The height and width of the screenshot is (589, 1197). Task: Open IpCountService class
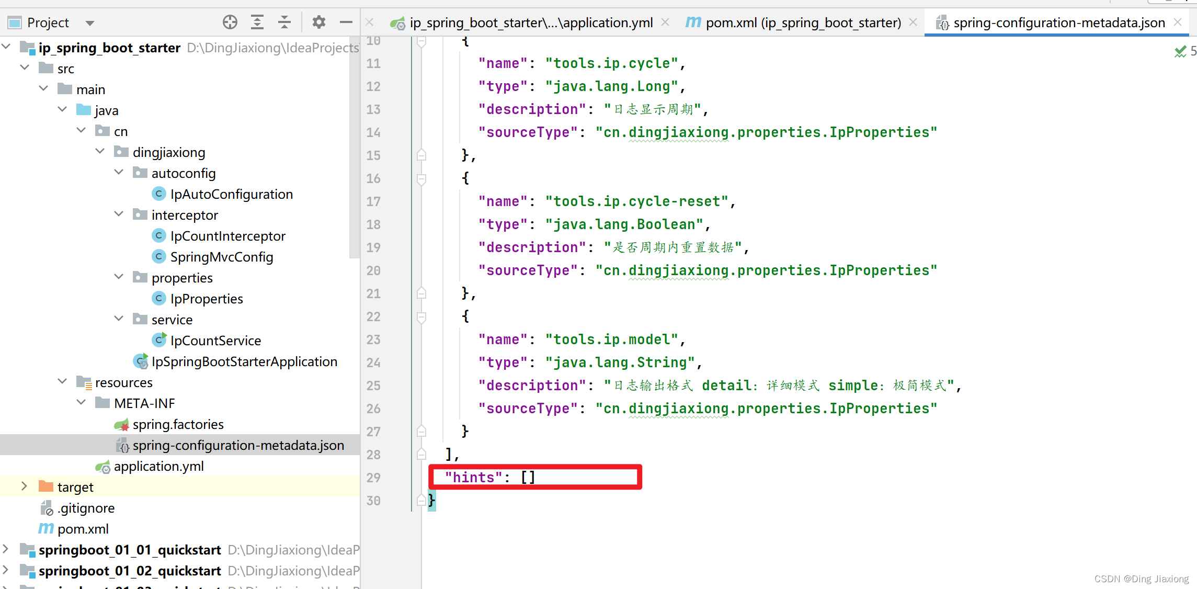[215, 341]
